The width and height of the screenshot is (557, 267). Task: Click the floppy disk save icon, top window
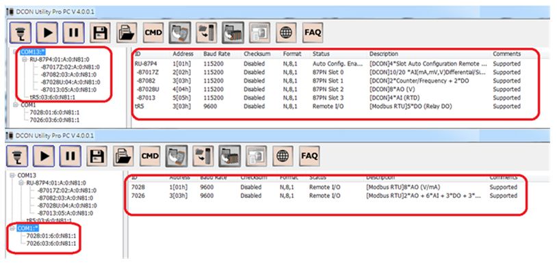[x=100, y=33]
